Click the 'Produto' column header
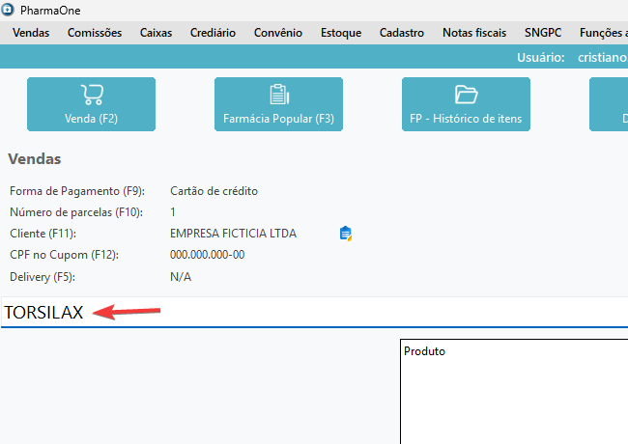 point(424,351)
